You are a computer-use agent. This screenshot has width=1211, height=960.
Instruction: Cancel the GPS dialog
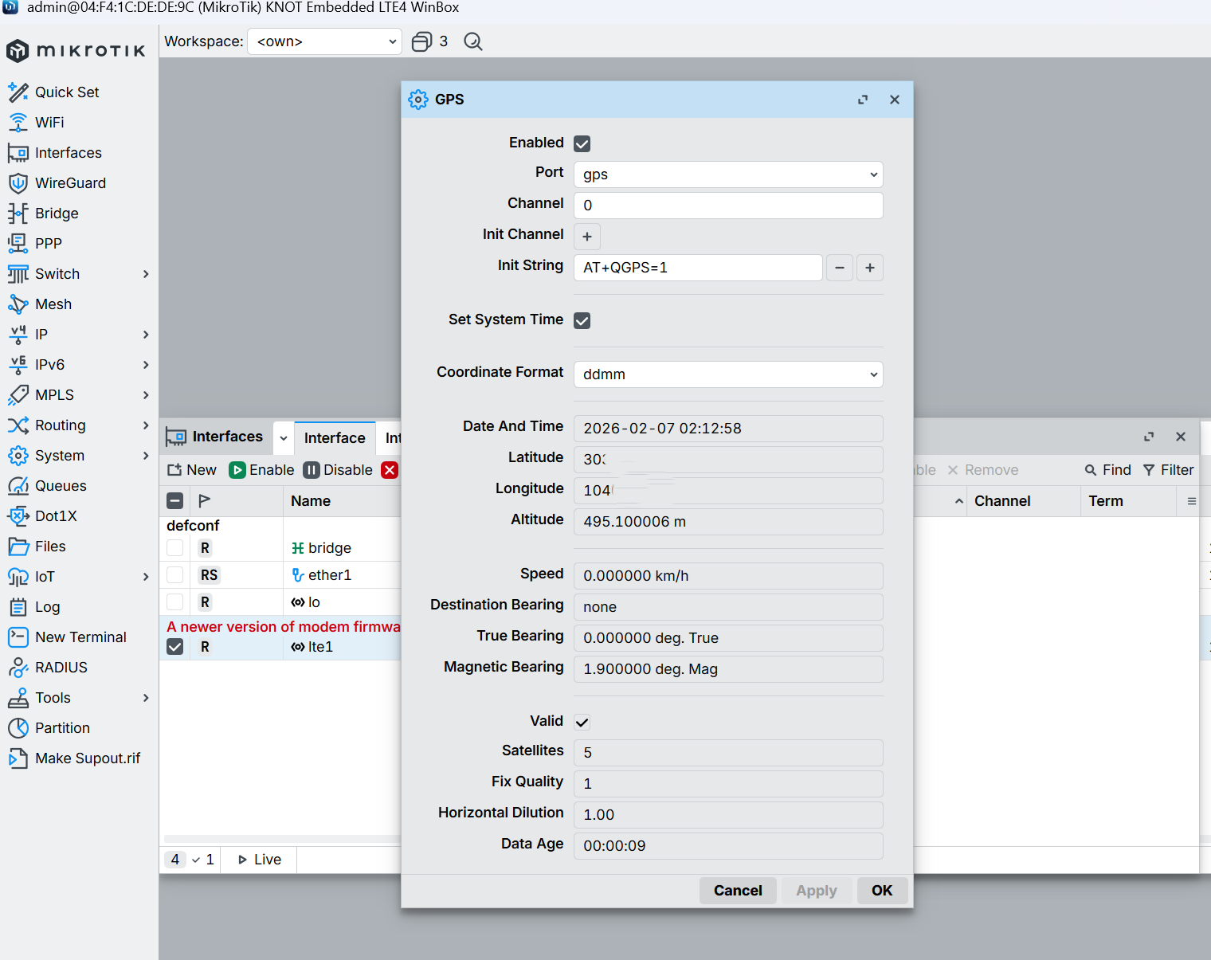[738, 891]
